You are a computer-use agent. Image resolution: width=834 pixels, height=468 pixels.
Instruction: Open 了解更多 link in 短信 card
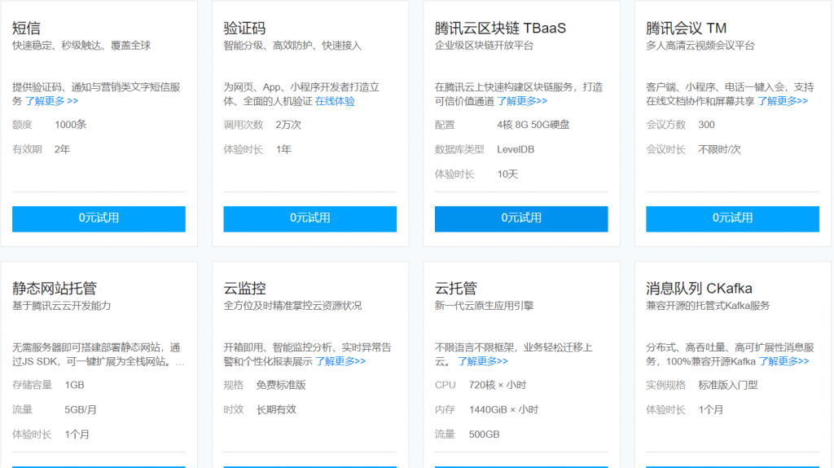coord(51,101)
